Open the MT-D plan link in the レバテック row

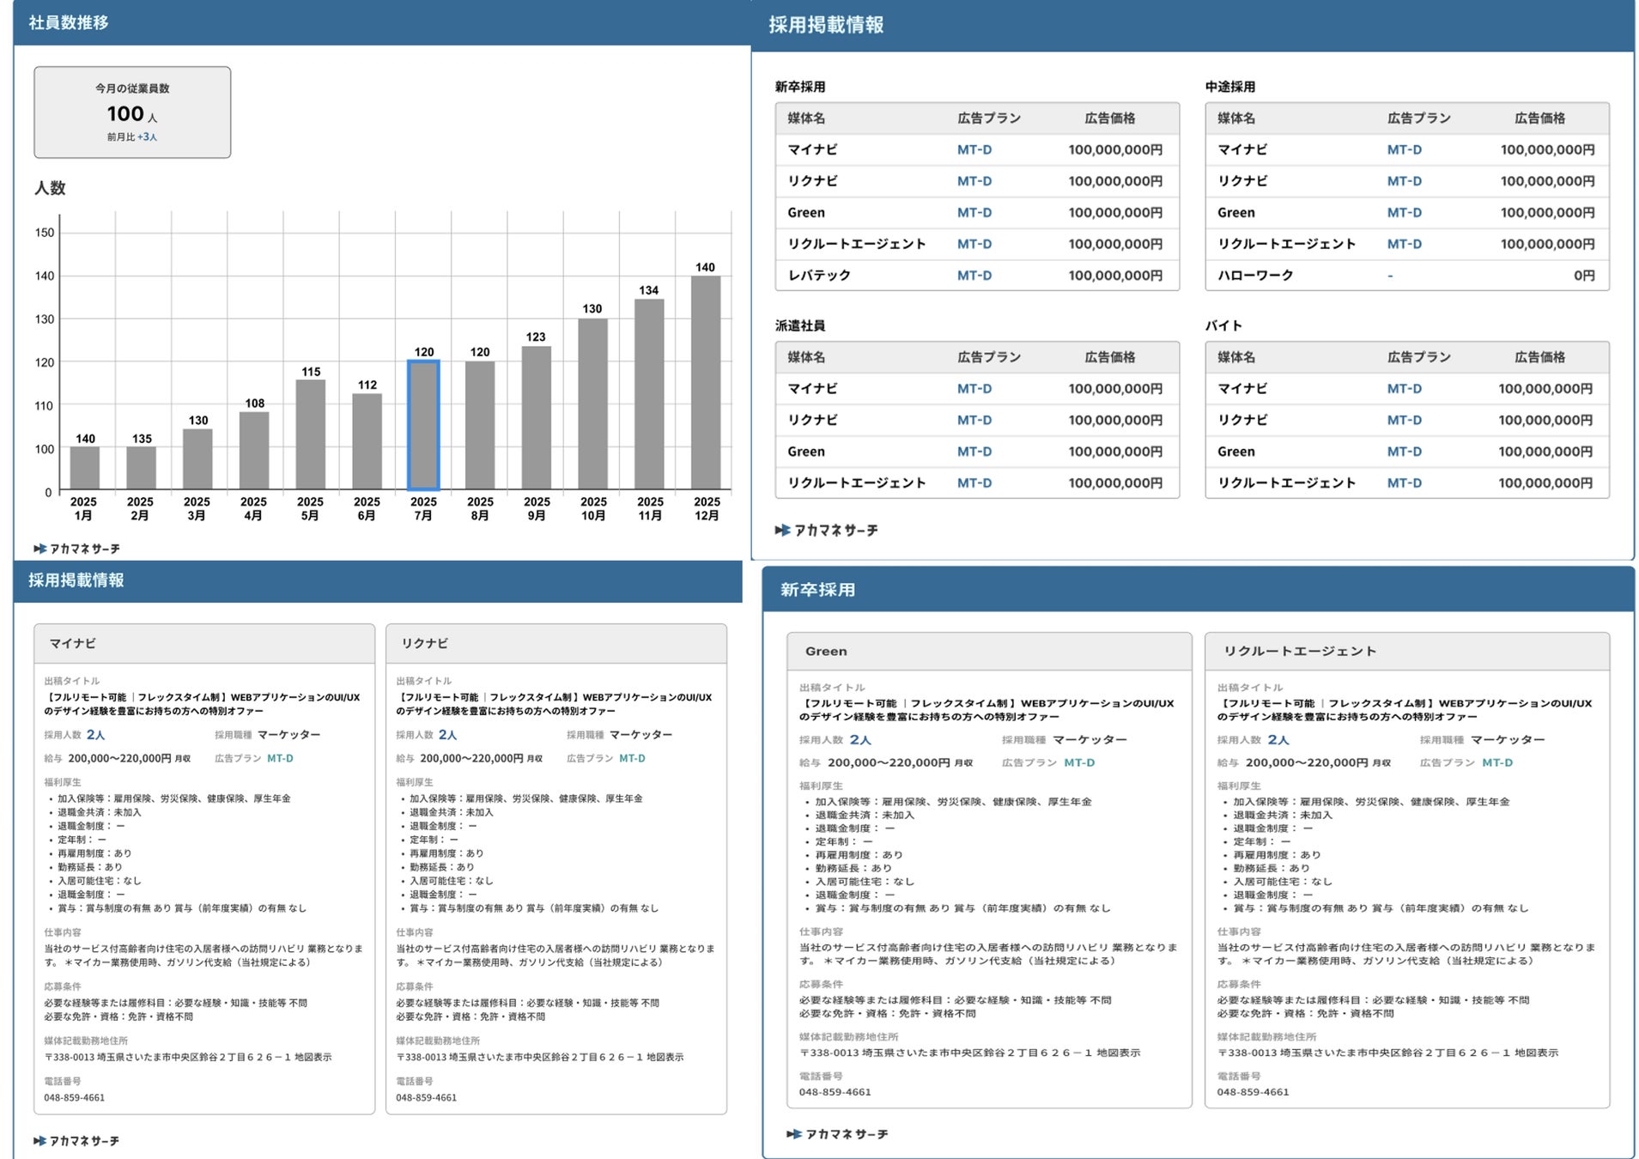[974, 276]
